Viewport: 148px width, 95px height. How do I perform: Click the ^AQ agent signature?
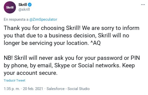pos(96,43)
